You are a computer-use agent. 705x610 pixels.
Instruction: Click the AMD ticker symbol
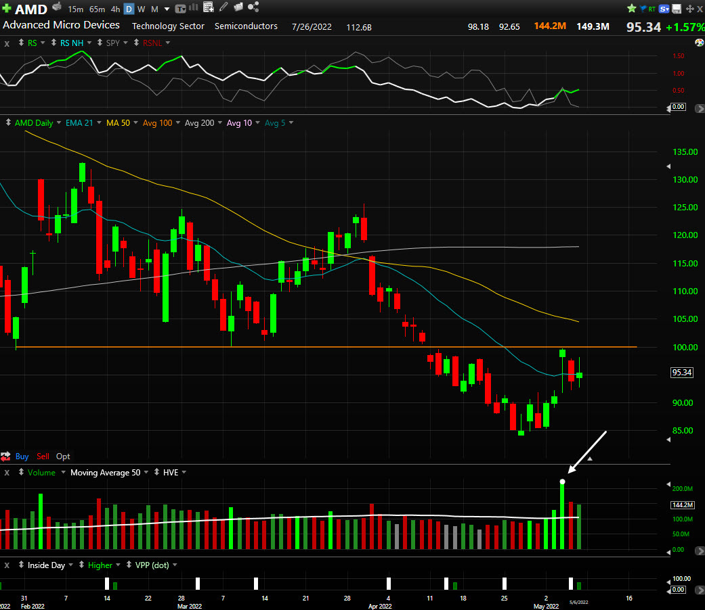[31, 9]
